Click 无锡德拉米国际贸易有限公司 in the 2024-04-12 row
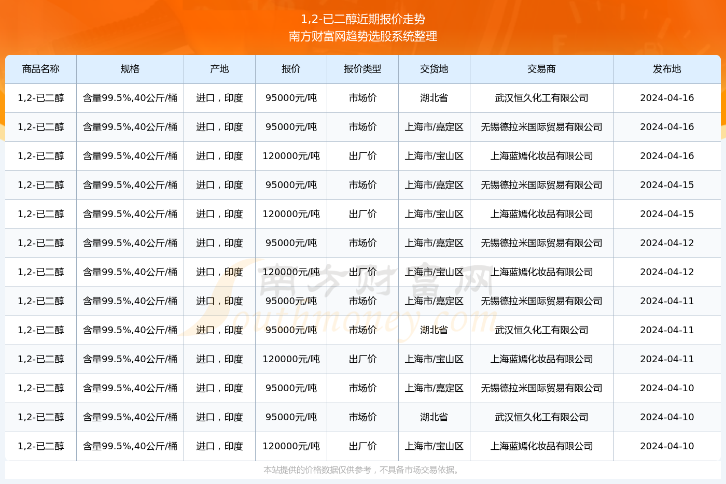The image size is (726, 484). (x=541, y=243)
